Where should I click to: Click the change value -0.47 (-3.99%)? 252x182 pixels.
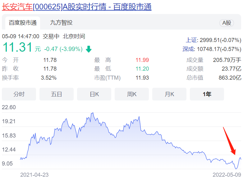coord(63,49)
